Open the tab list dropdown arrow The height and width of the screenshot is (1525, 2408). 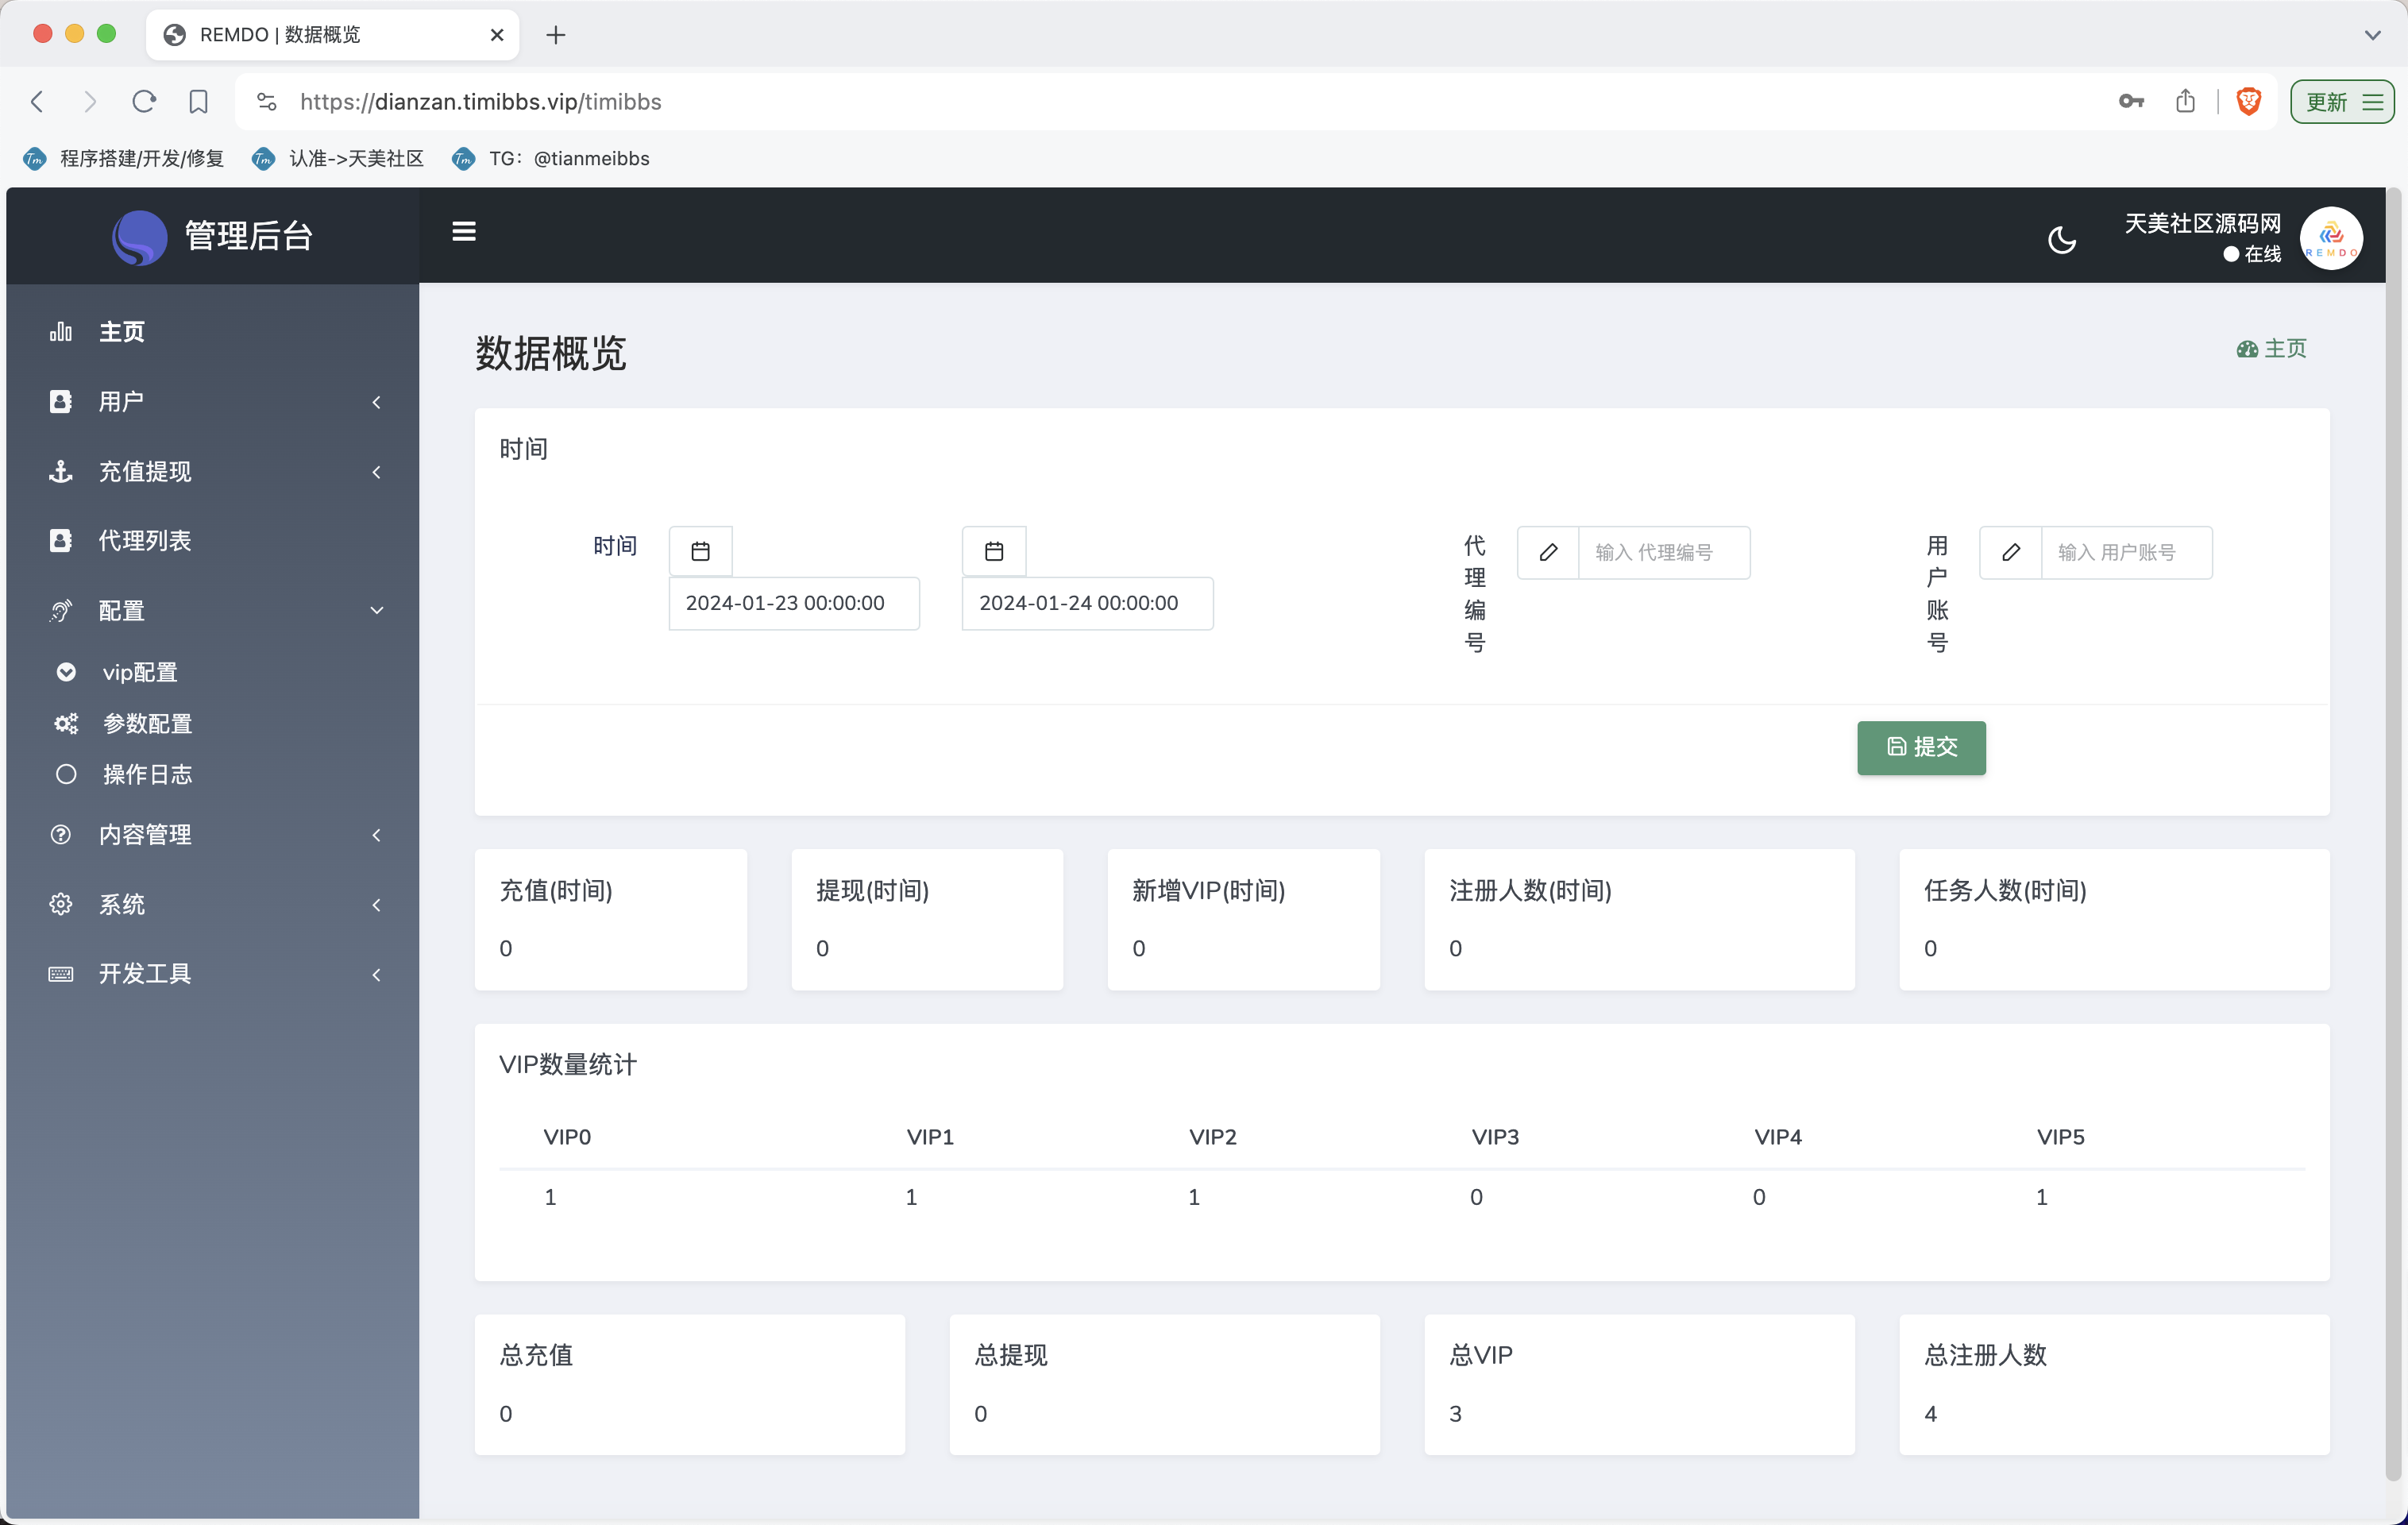(x=2372, y=35)
